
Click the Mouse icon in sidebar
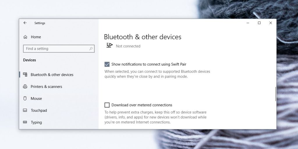point(25,98)
